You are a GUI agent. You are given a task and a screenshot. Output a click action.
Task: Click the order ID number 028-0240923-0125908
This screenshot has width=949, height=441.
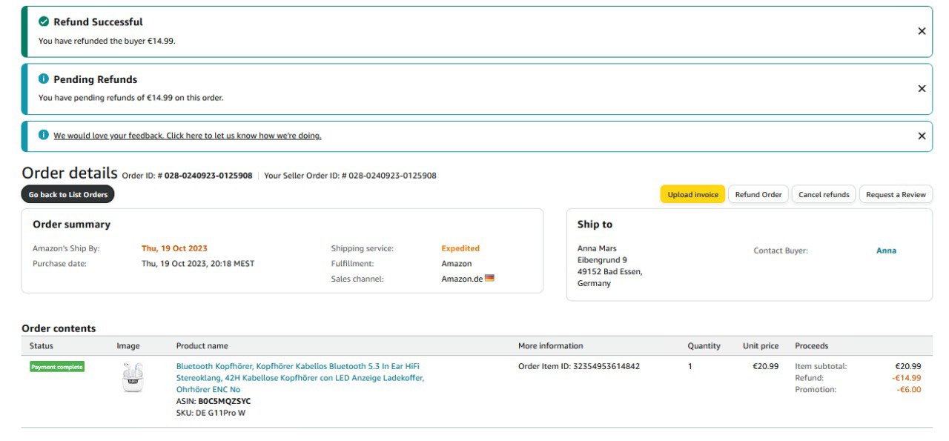pyautogui.click(x=208, y=176)
